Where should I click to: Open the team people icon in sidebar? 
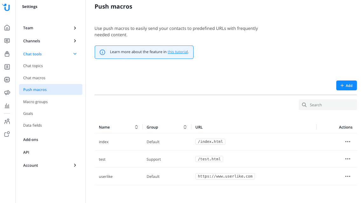click(x=7, y=121)
